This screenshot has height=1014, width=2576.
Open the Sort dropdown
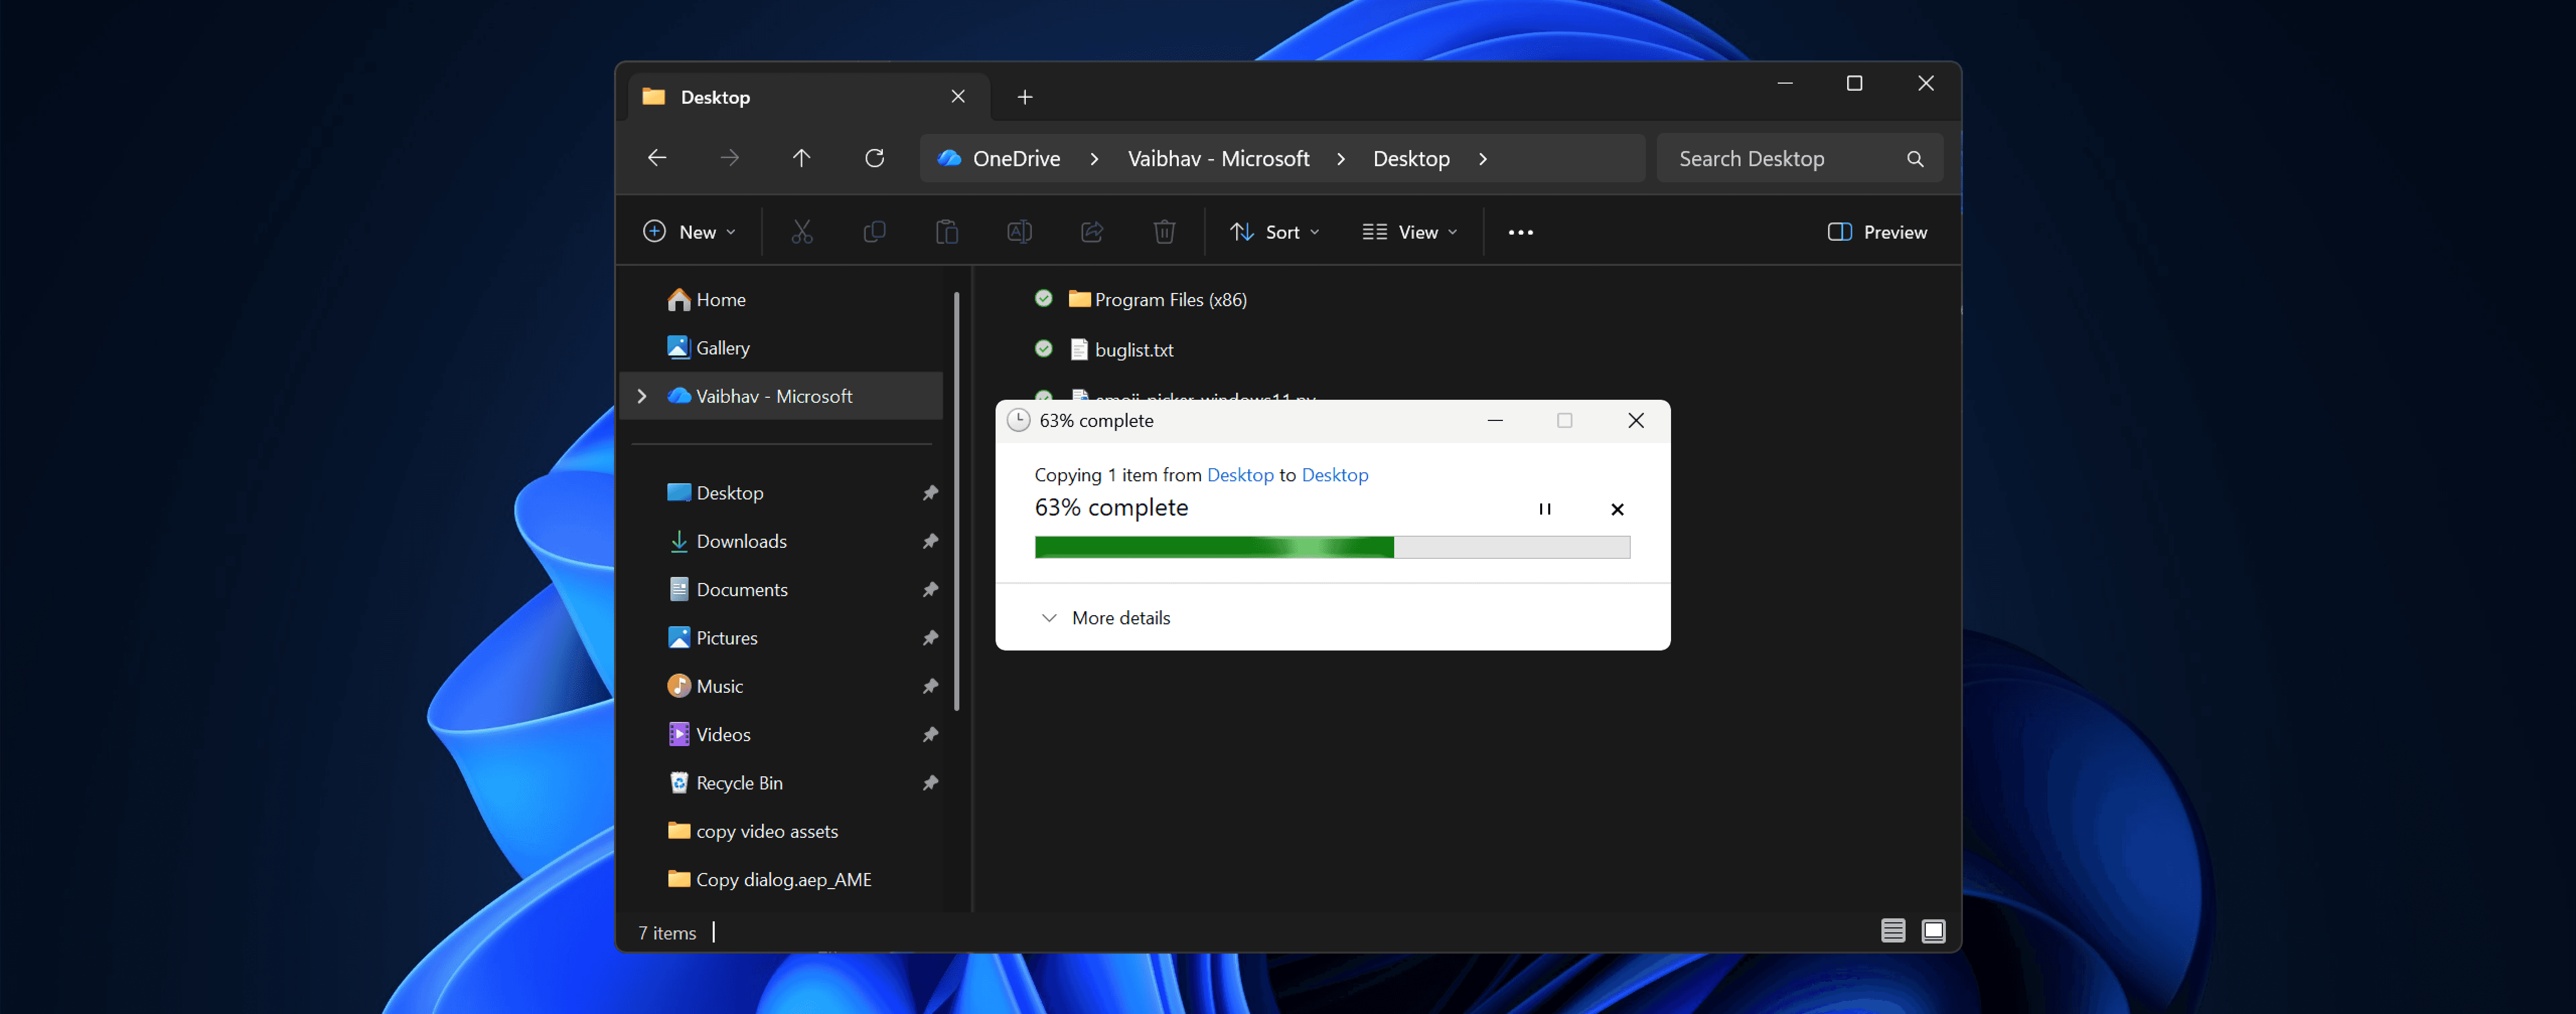tap(1275, 232)
